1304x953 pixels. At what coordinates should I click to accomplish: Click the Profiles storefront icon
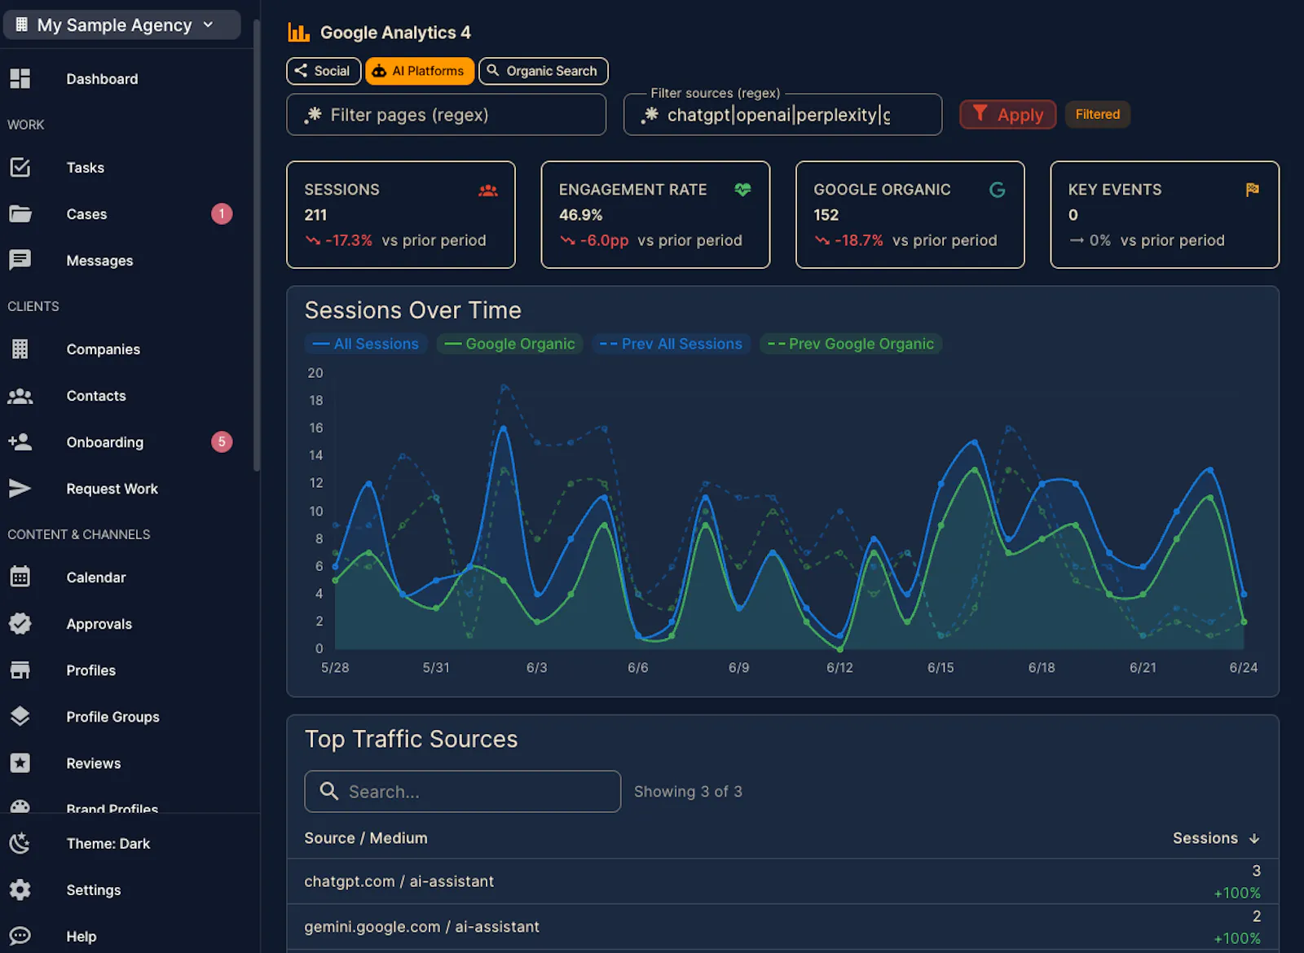point(20,670)
